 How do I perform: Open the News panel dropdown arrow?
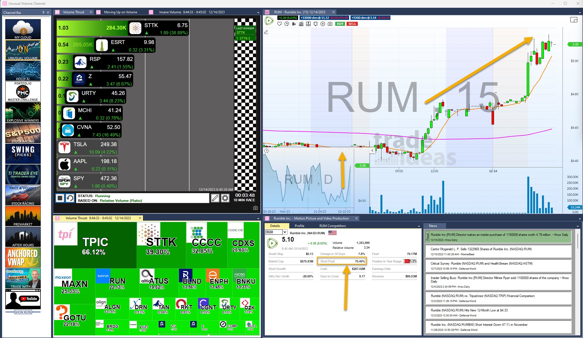pyautogui.click(x=578, y=226)
